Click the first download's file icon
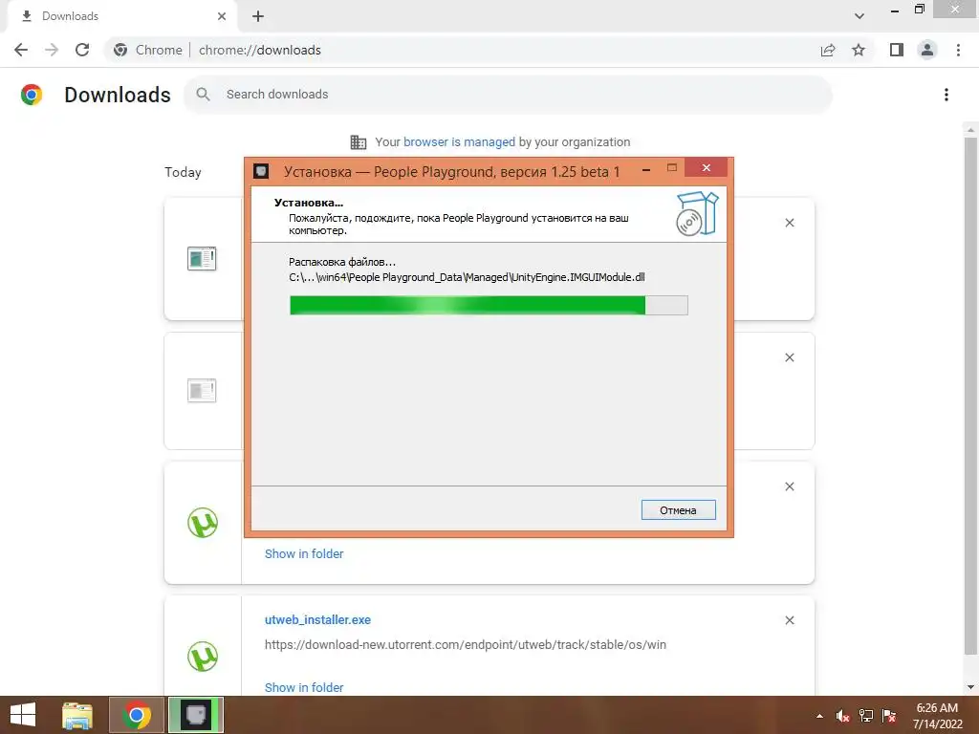This screenshot has width=979, height=734. (202, 258)
